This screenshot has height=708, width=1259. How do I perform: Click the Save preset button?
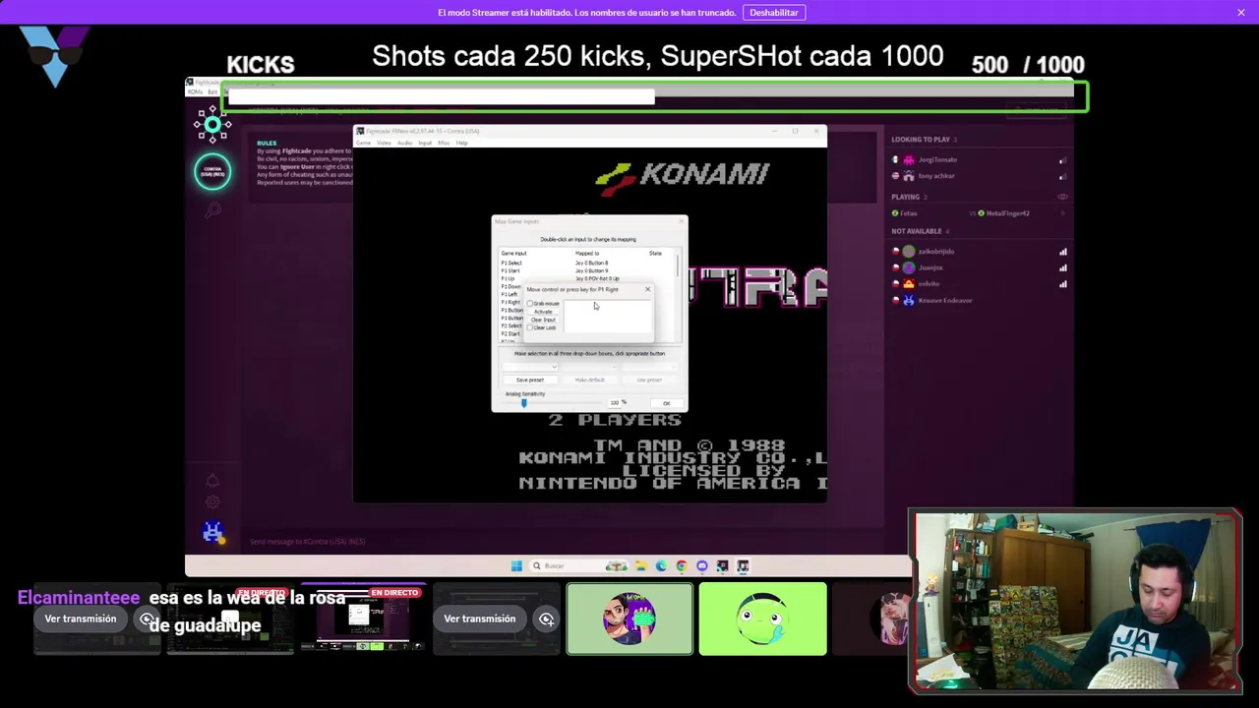pyautogui.click(x=530, y=380)
